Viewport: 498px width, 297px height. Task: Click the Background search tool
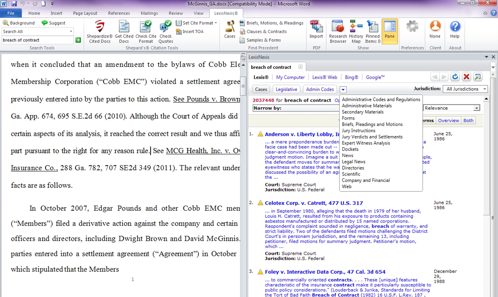19,23
